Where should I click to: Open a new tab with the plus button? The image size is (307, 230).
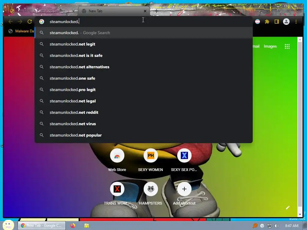tap(156, 11)
